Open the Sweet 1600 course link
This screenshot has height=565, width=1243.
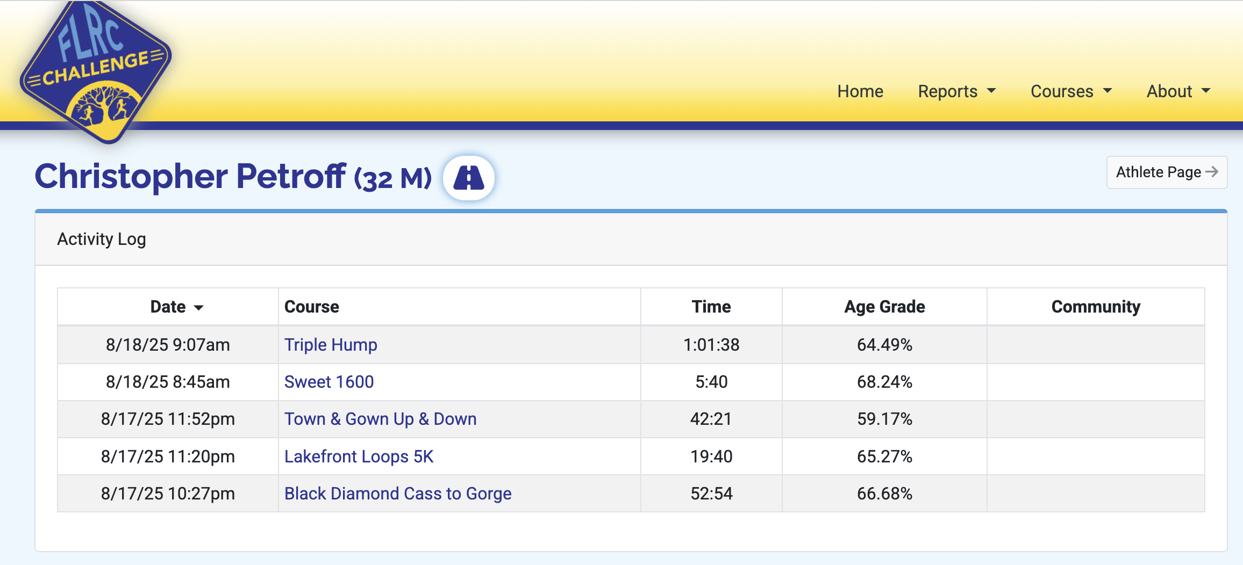click(x=328, y=382)
